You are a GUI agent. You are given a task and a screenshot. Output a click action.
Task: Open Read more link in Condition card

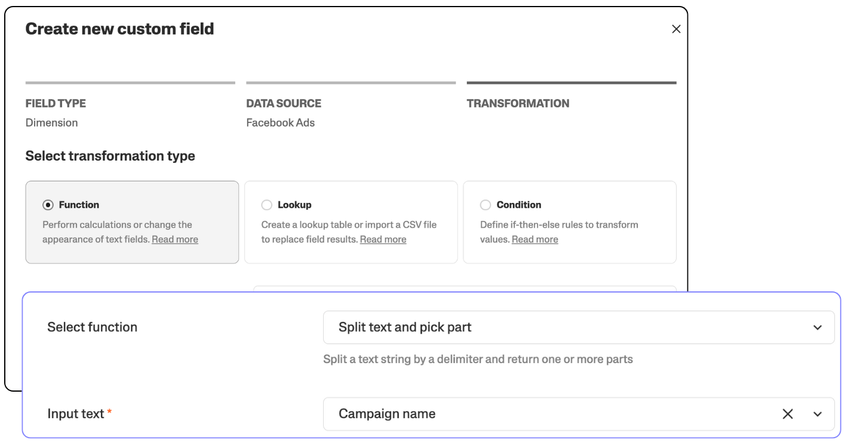coord(534,239)
